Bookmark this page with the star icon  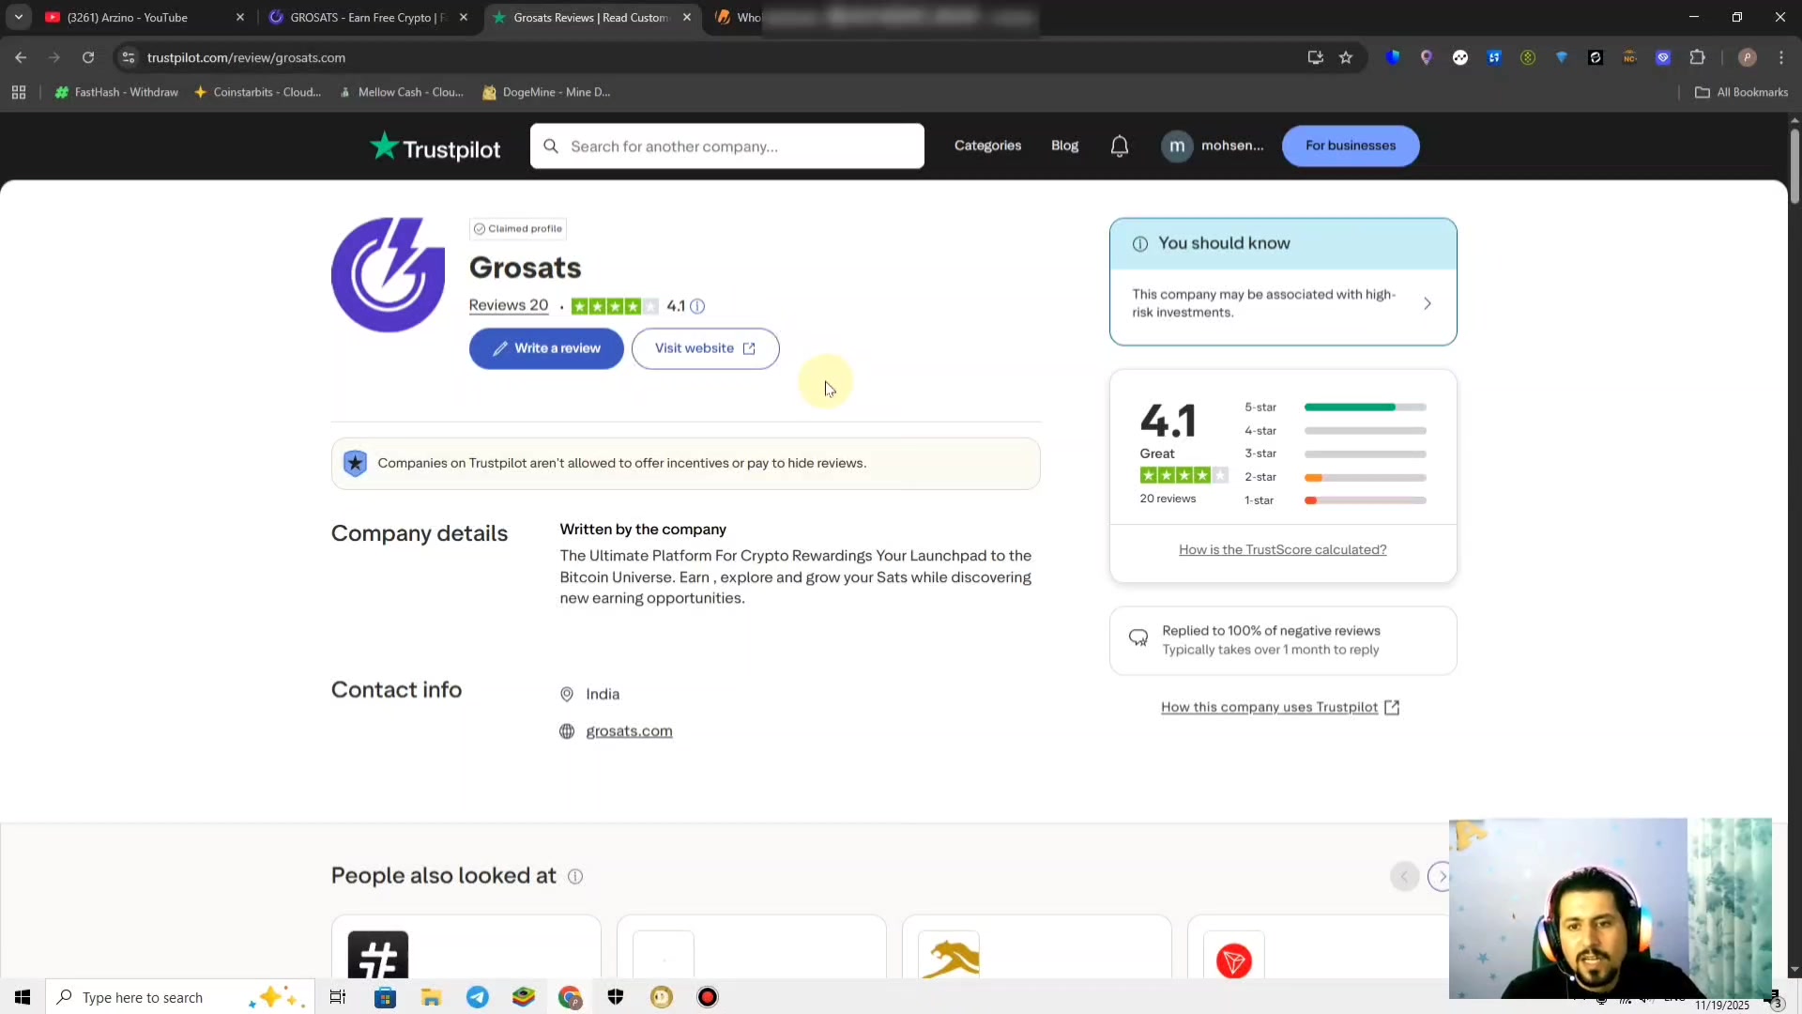pyautogui.click(x=1346, y=57)
